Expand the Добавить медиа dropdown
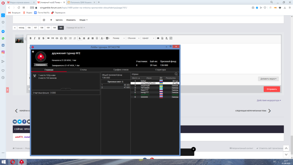 (x=268, y=79)
